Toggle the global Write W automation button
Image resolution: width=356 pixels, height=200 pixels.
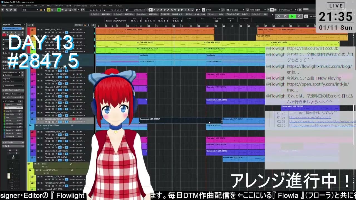[x=62, y=10]
